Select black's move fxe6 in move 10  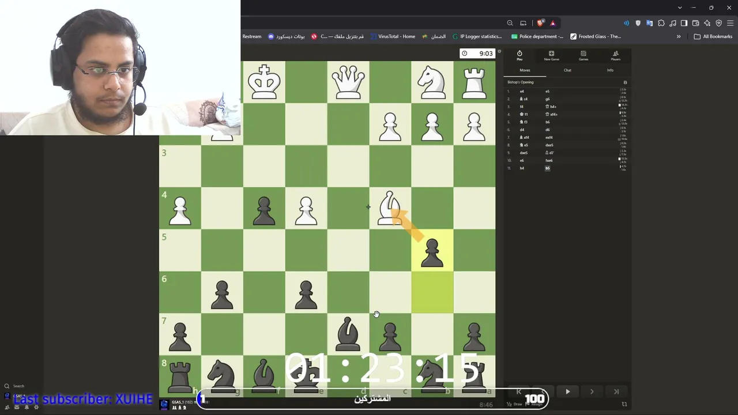[x=549, y=160]
